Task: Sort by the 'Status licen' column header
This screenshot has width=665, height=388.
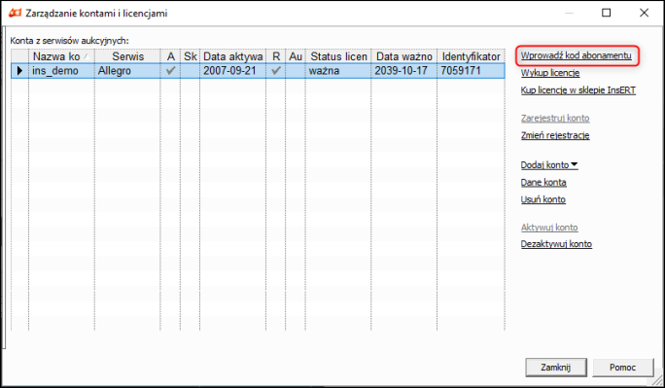Action: tap(338, 56)
